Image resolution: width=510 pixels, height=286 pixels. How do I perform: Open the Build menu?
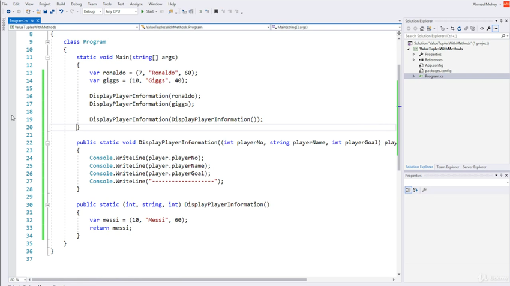pyautogui.click(x=61, y=4)
